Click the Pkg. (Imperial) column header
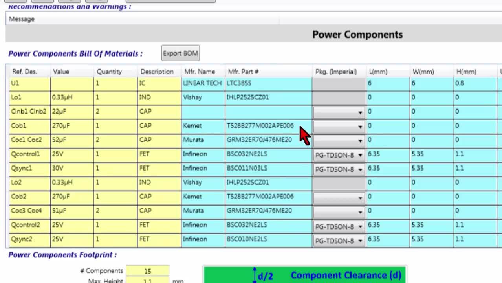The height and width of the screenshot is (283, 502). 339,72
